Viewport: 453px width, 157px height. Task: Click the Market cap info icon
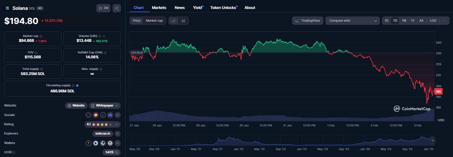point(41,36)
